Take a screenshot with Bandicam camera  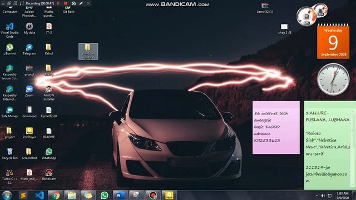tap(73, 3)
